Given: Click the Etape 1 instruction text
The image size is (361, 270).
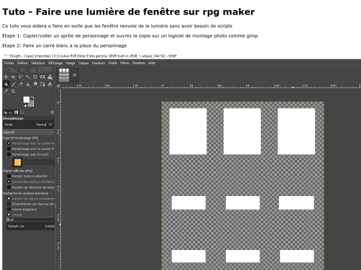Looking at the screenshot, I should (x=130, y=35).
